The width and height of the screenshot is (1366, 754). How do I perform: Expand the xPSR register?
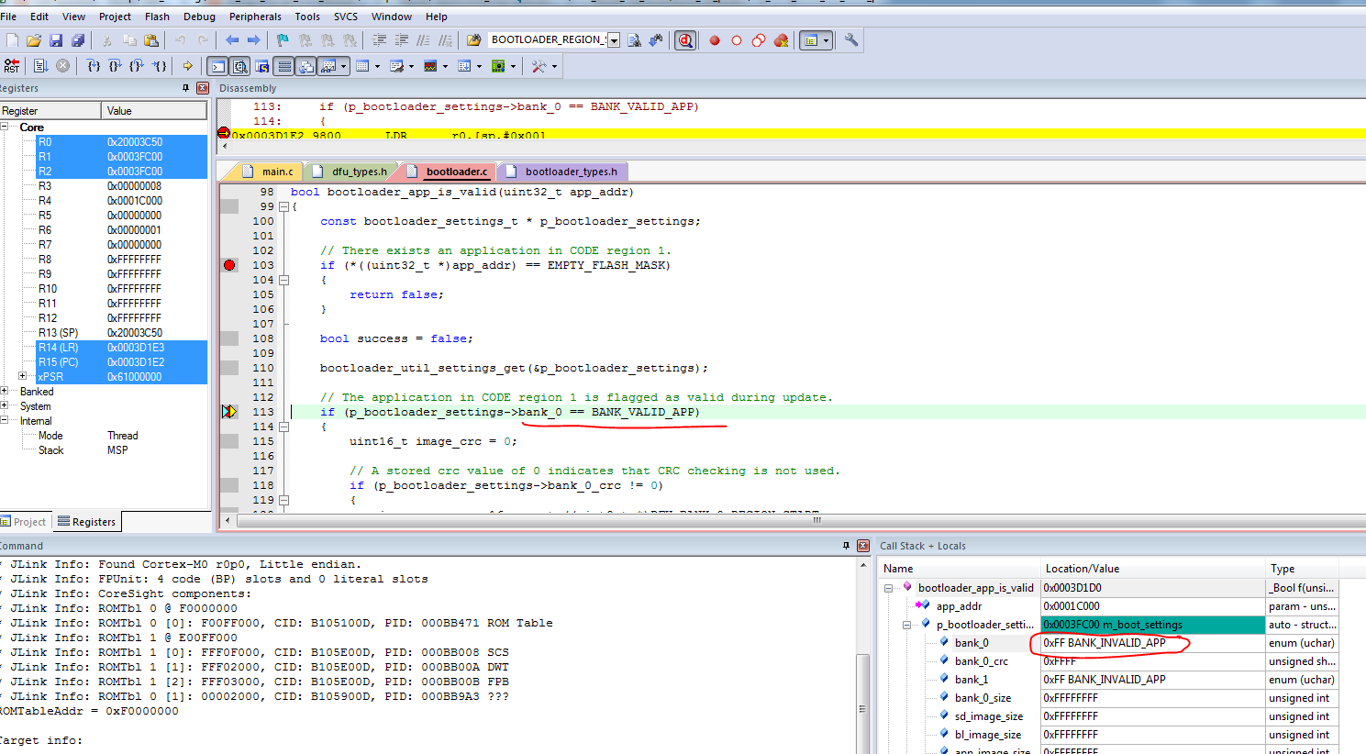click(23, 377)
